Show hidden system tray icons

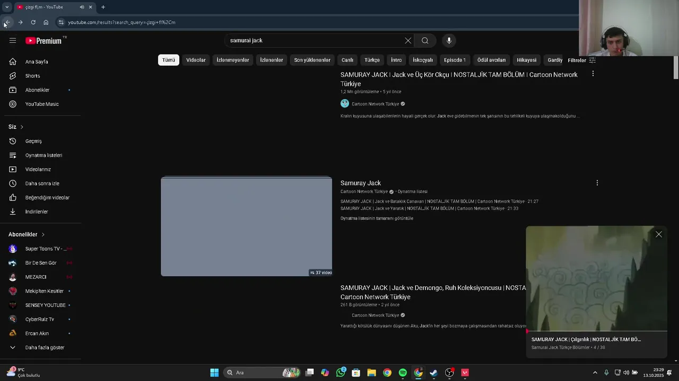[x=595, y=373]
